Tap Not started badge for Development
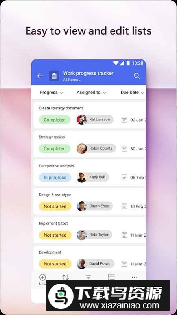Image resolution: width=177 pixels, height=315 pixels. (x=55, y=264)
